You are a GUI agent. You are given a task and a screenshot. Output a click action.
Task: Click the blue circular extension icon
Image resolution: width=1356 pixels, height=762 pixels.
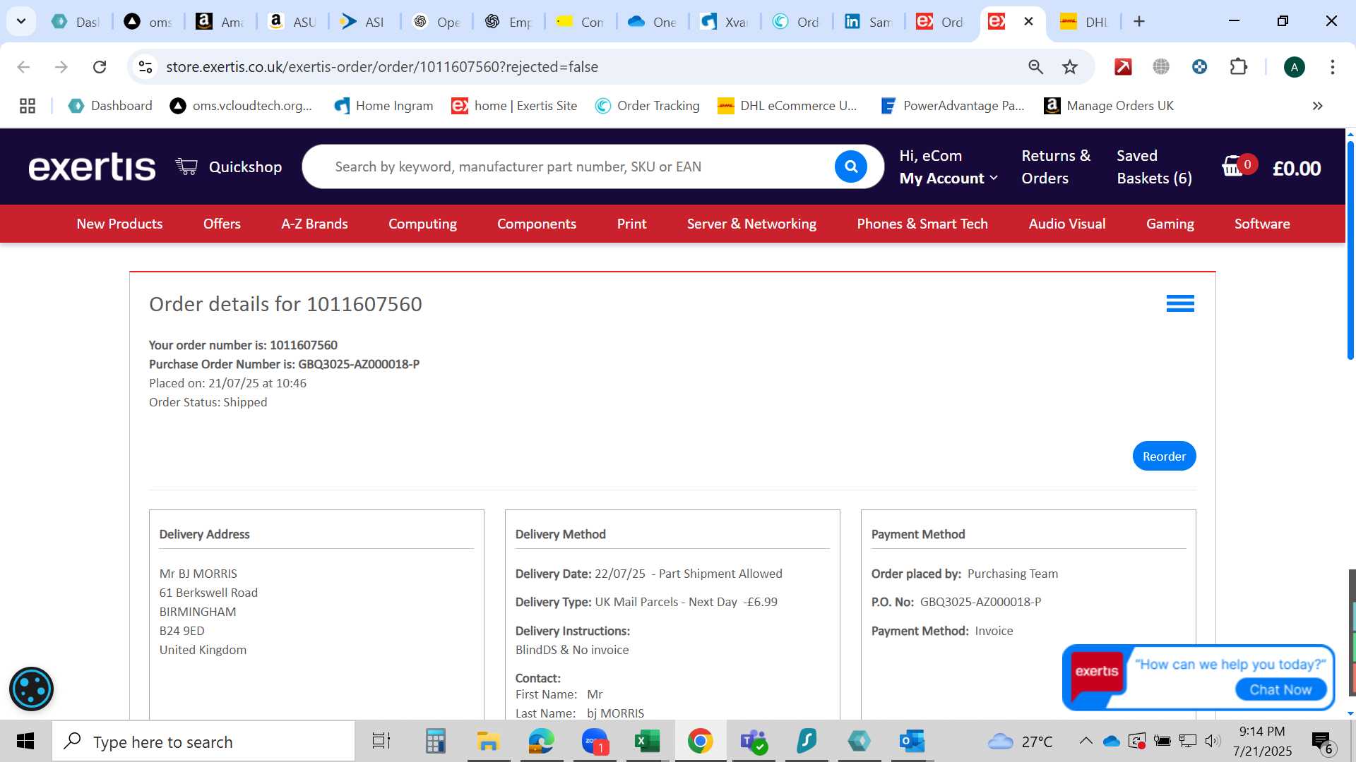click(x=1199, y=67)
